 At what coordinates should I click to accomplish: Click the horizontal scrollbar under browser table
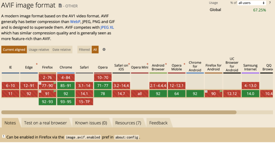tap(119, 112)
